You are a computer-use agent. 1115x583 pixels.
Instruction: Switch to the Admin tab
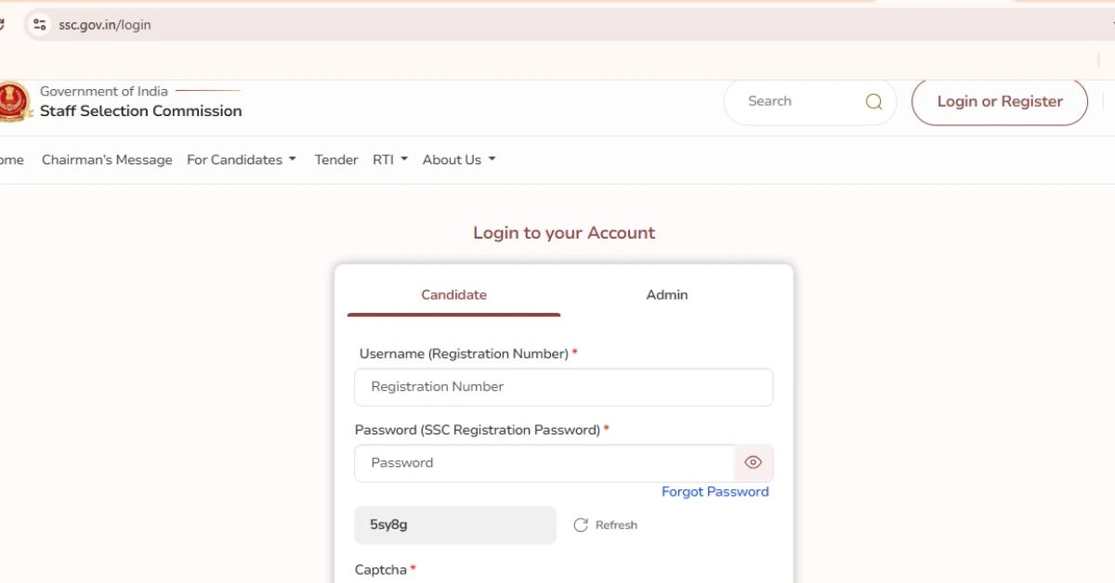[667, 295]
